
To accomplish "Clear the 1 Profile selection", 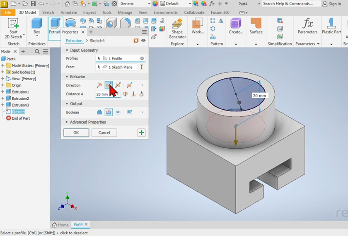I will pyautogui.click(x=142, y=59).
